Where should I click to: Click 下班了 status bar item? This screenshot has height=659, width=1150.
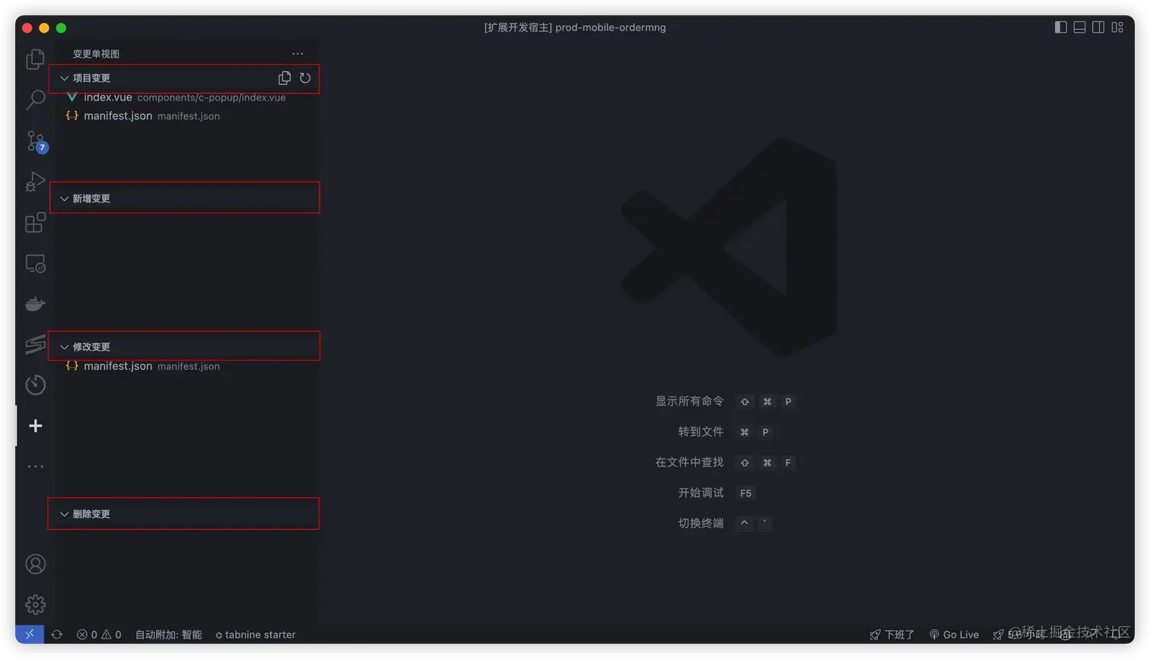point(892,634)
